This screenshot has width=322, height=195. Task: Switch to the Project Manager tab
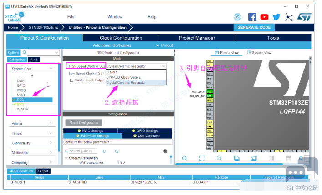point(197,38)
